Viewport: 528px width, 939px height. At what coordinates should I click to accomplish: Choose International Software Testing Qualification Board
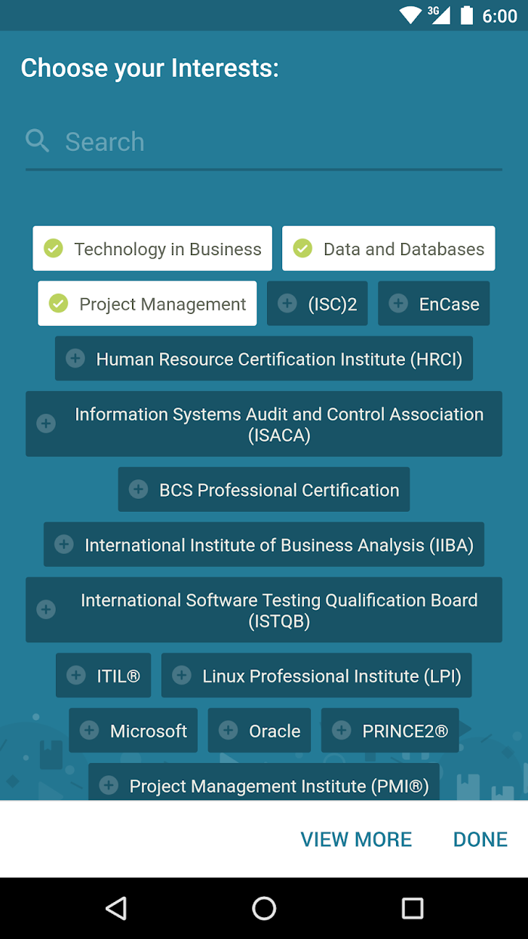[x=264, y=610]
